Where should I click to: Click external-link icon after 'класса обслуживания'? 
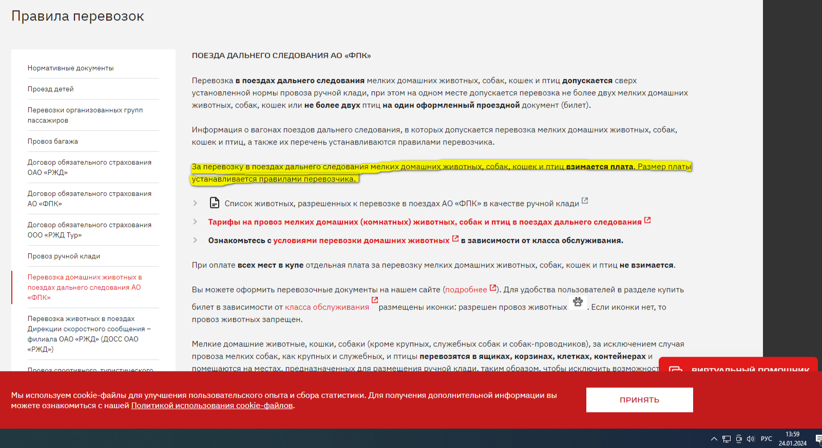375,300
